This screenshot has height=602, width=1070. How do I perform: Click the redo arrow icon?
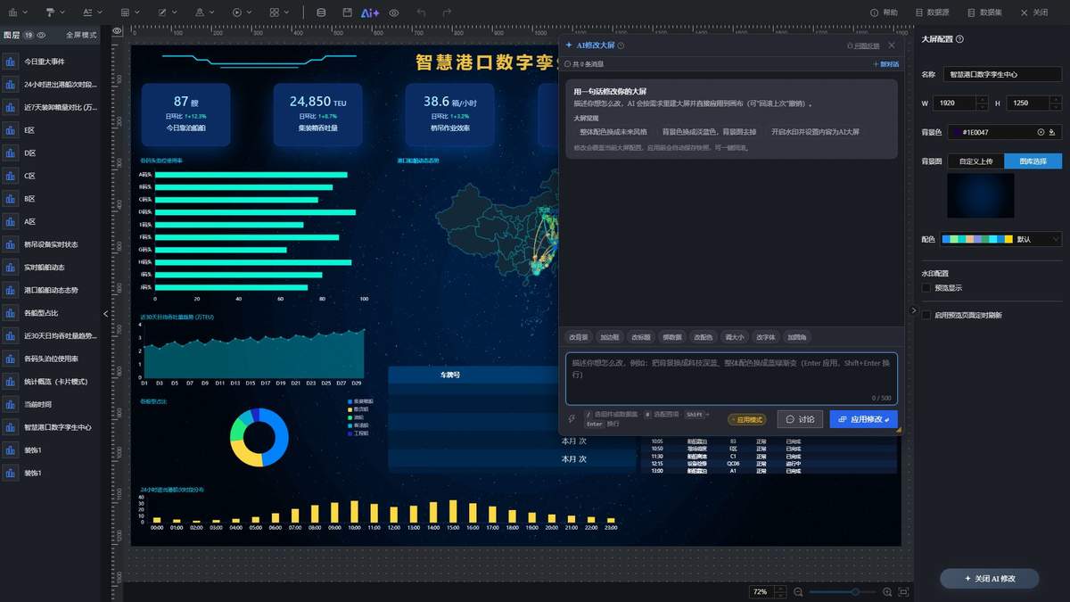point(446,12)
